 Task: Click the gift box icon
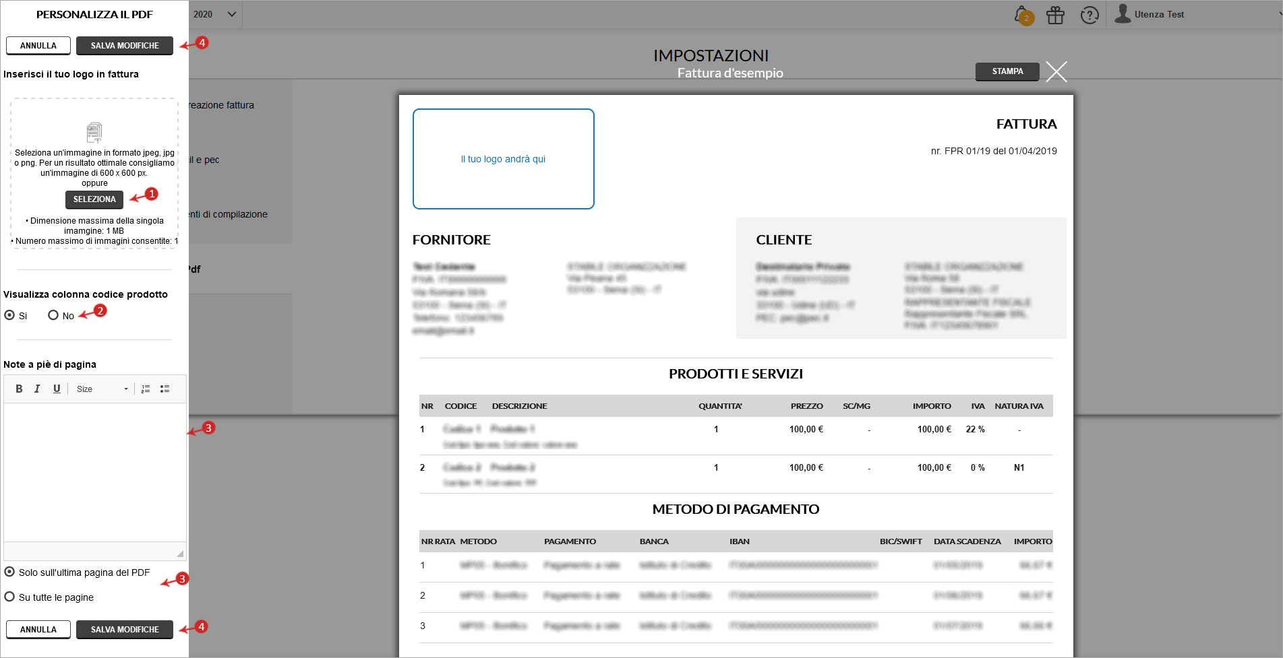[1055, 15]
